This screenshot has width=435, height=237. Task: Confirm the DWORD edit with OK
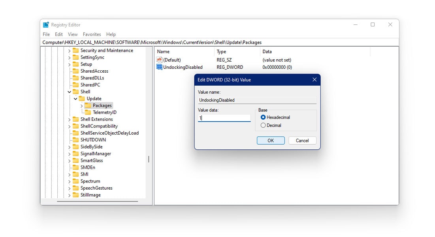pyautogui.click(x=271, y=141)
